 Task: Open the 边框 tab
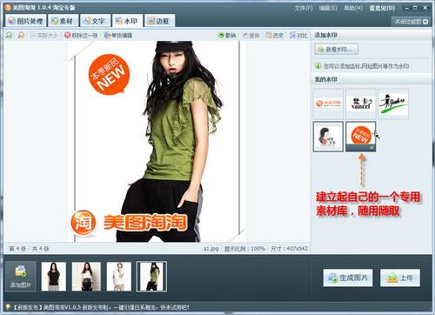pos(159,21)
